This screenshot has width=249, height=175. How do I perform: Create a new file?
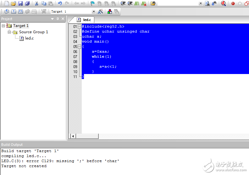[x=7, y=3]
